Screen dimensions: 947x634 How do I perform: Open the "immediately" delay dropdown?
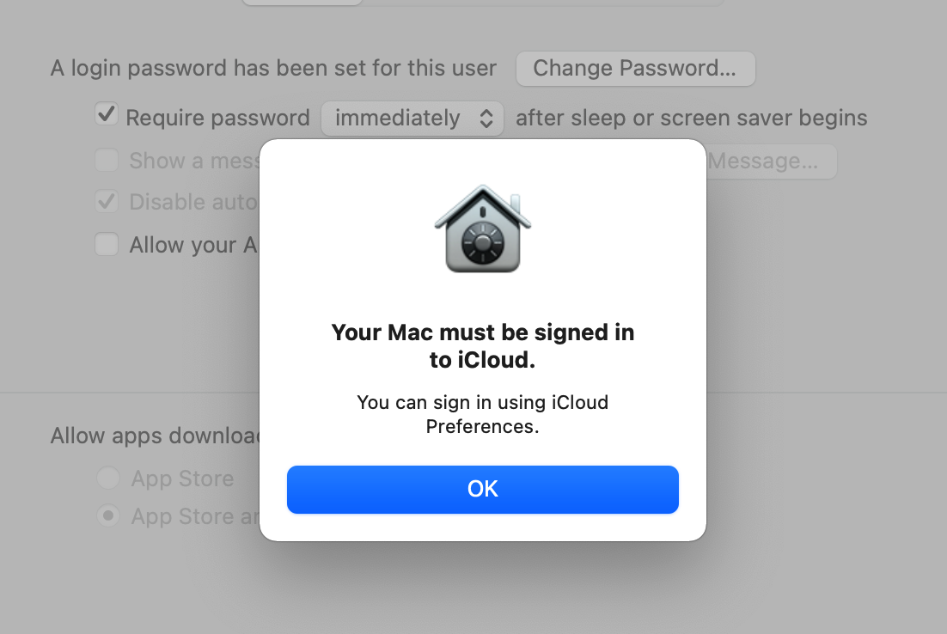[x=412, y=118]
